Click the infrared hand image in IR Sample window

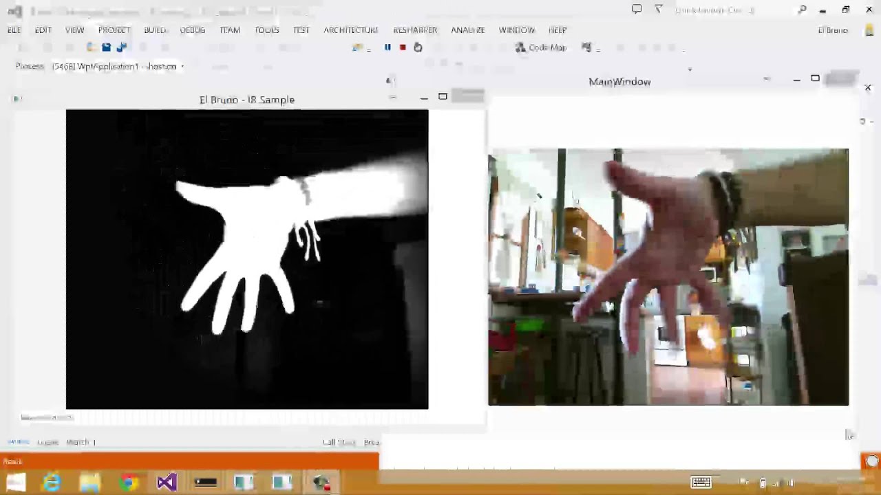(247, 259)
